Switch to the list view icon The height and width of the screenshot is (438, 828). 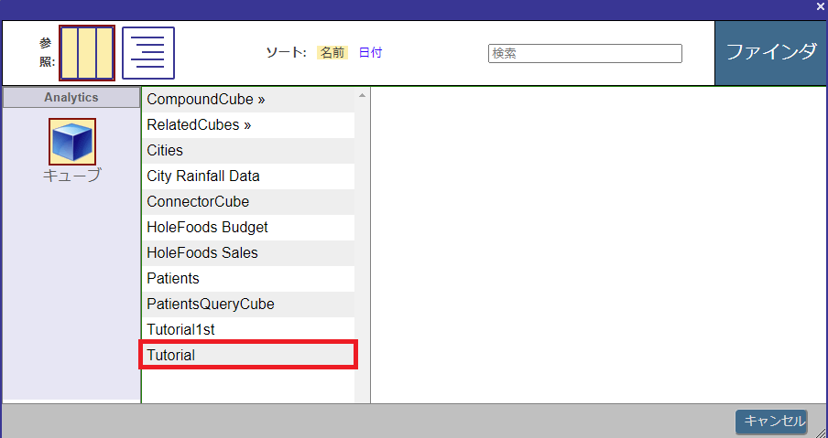coord(148,53)
